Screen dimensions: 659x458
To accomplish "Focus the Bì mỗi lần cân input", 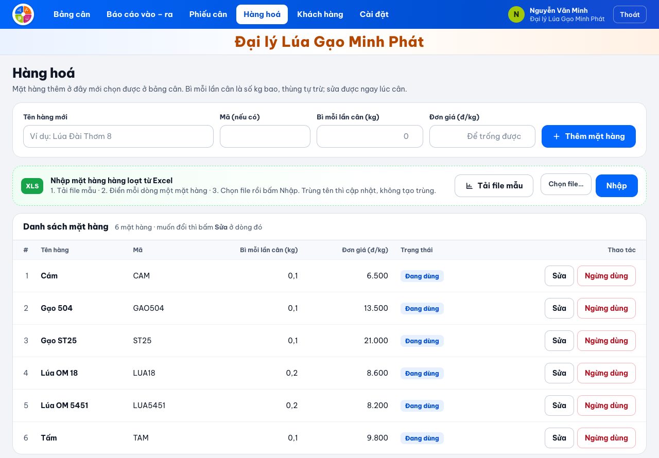I will pos(370,136).
